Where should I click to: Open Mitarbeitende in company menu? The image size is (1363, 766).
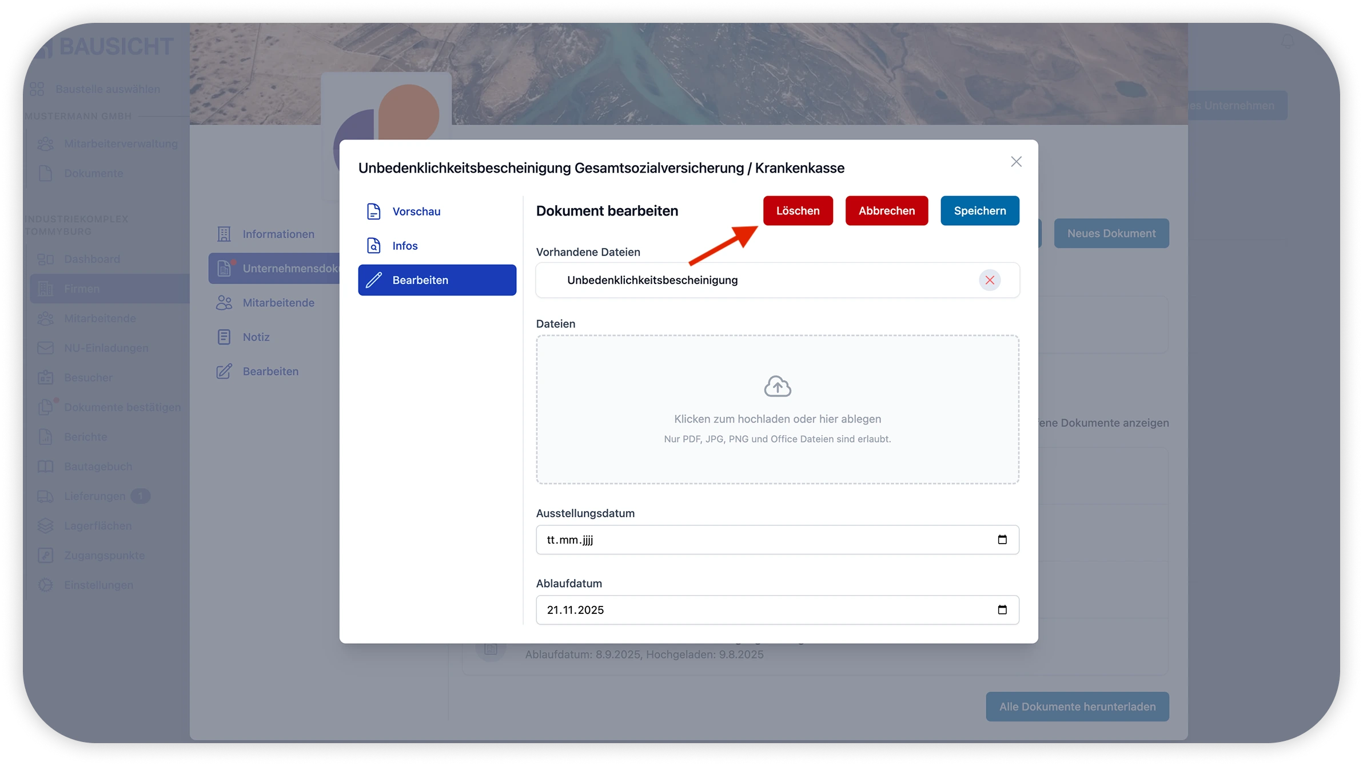tap(278, 302)
